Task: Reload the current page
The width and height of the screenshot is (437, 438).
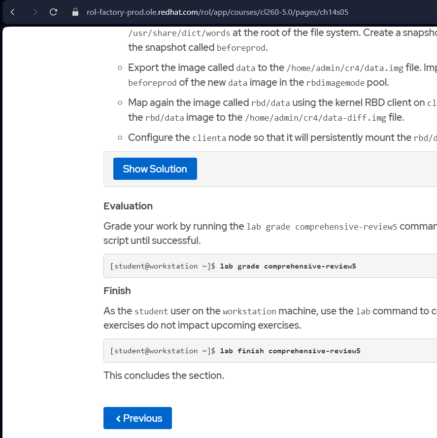Action: click(x=54, y=12)
